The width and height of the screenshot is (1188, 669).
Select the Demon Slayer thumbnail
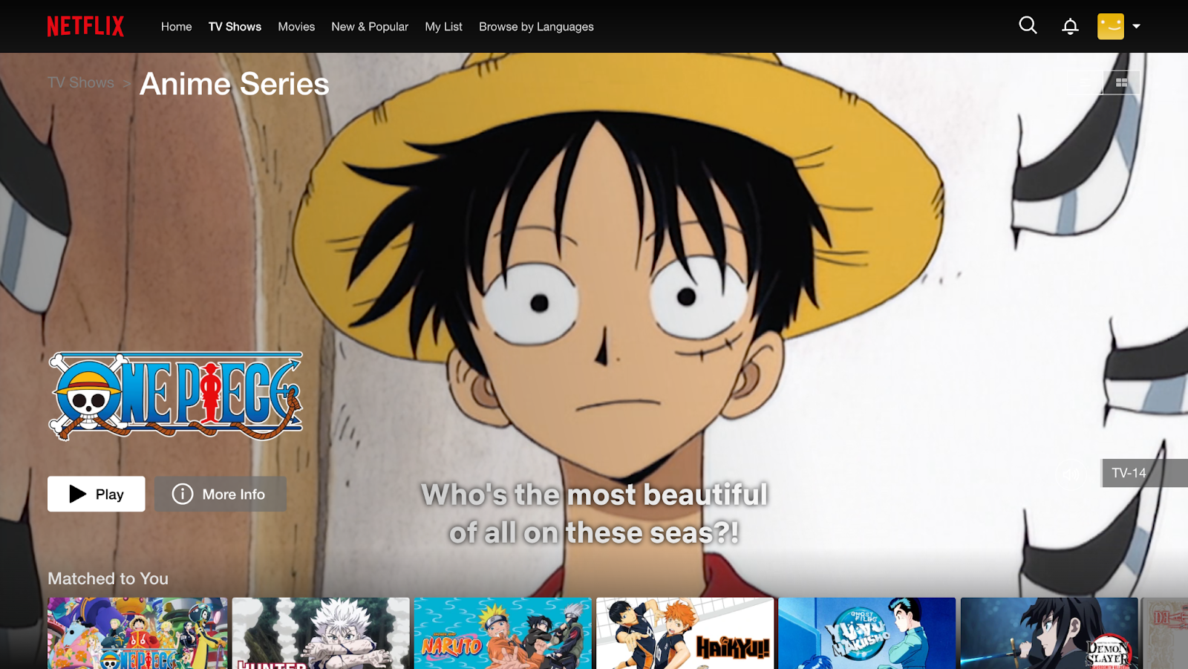pyautogui.click(x=1049, y=633)
